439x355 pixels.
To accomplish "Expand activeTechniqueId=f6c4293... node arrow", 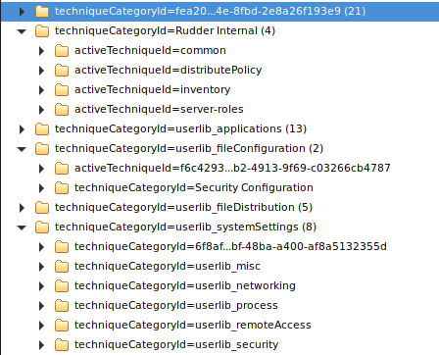I will coord(41,169).
